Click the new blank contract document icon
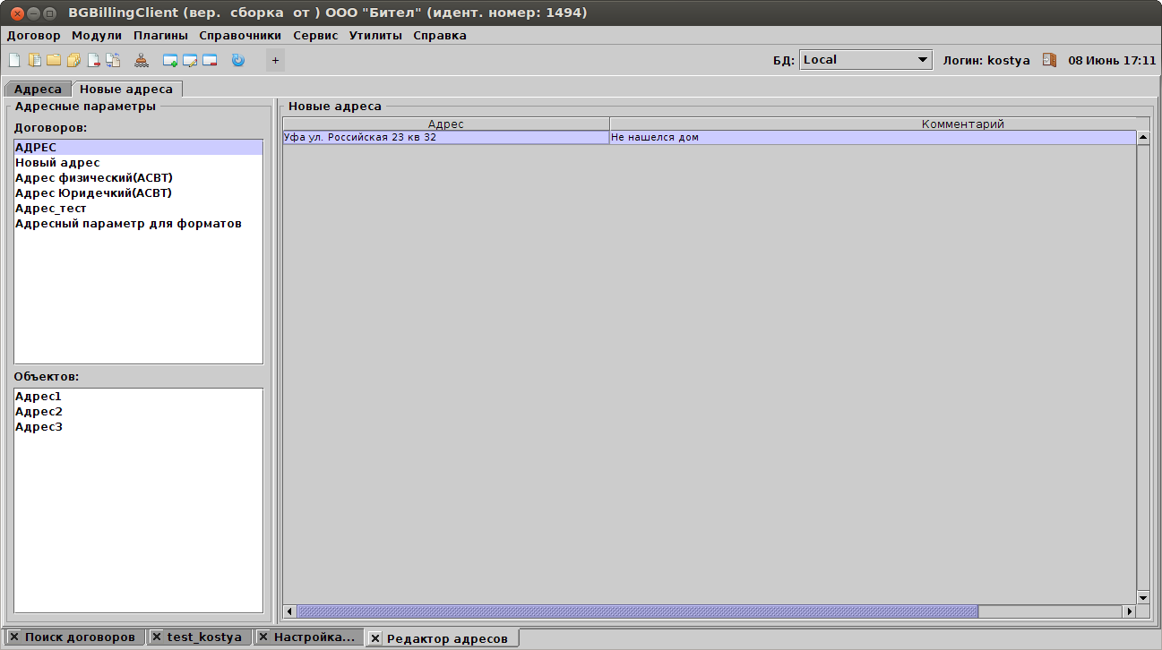Image resolution: width=1162 pixels, height=650 pixels. click(13, 61)
